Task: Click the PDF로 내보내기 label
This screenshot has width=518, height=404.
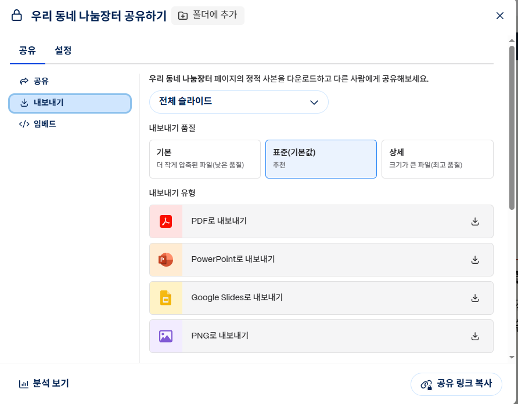Action: [219, 221]
